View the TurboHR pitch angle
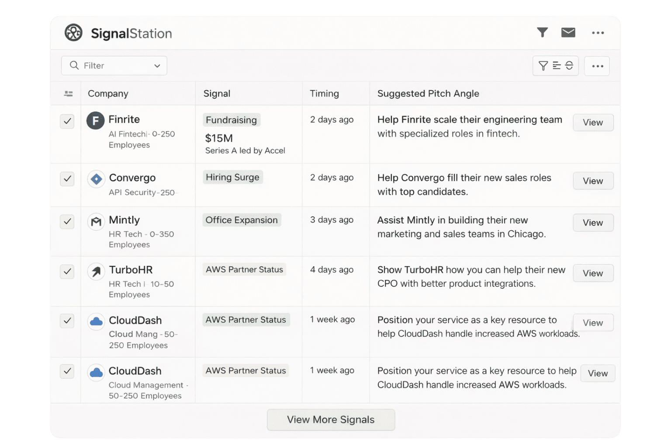Viewport: 671px width, 447px height. [x=593, y=273]
